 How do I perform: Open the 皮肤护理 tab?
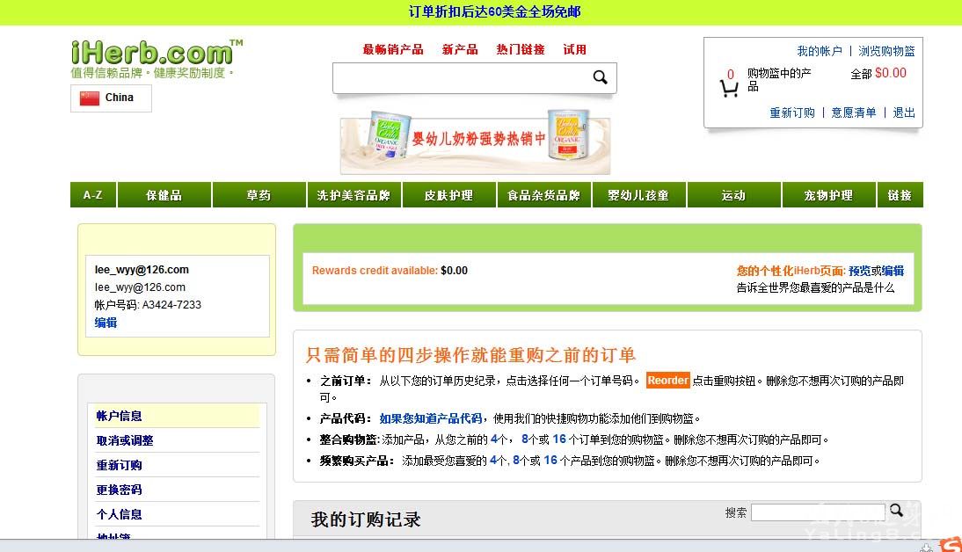pos(448,195)
